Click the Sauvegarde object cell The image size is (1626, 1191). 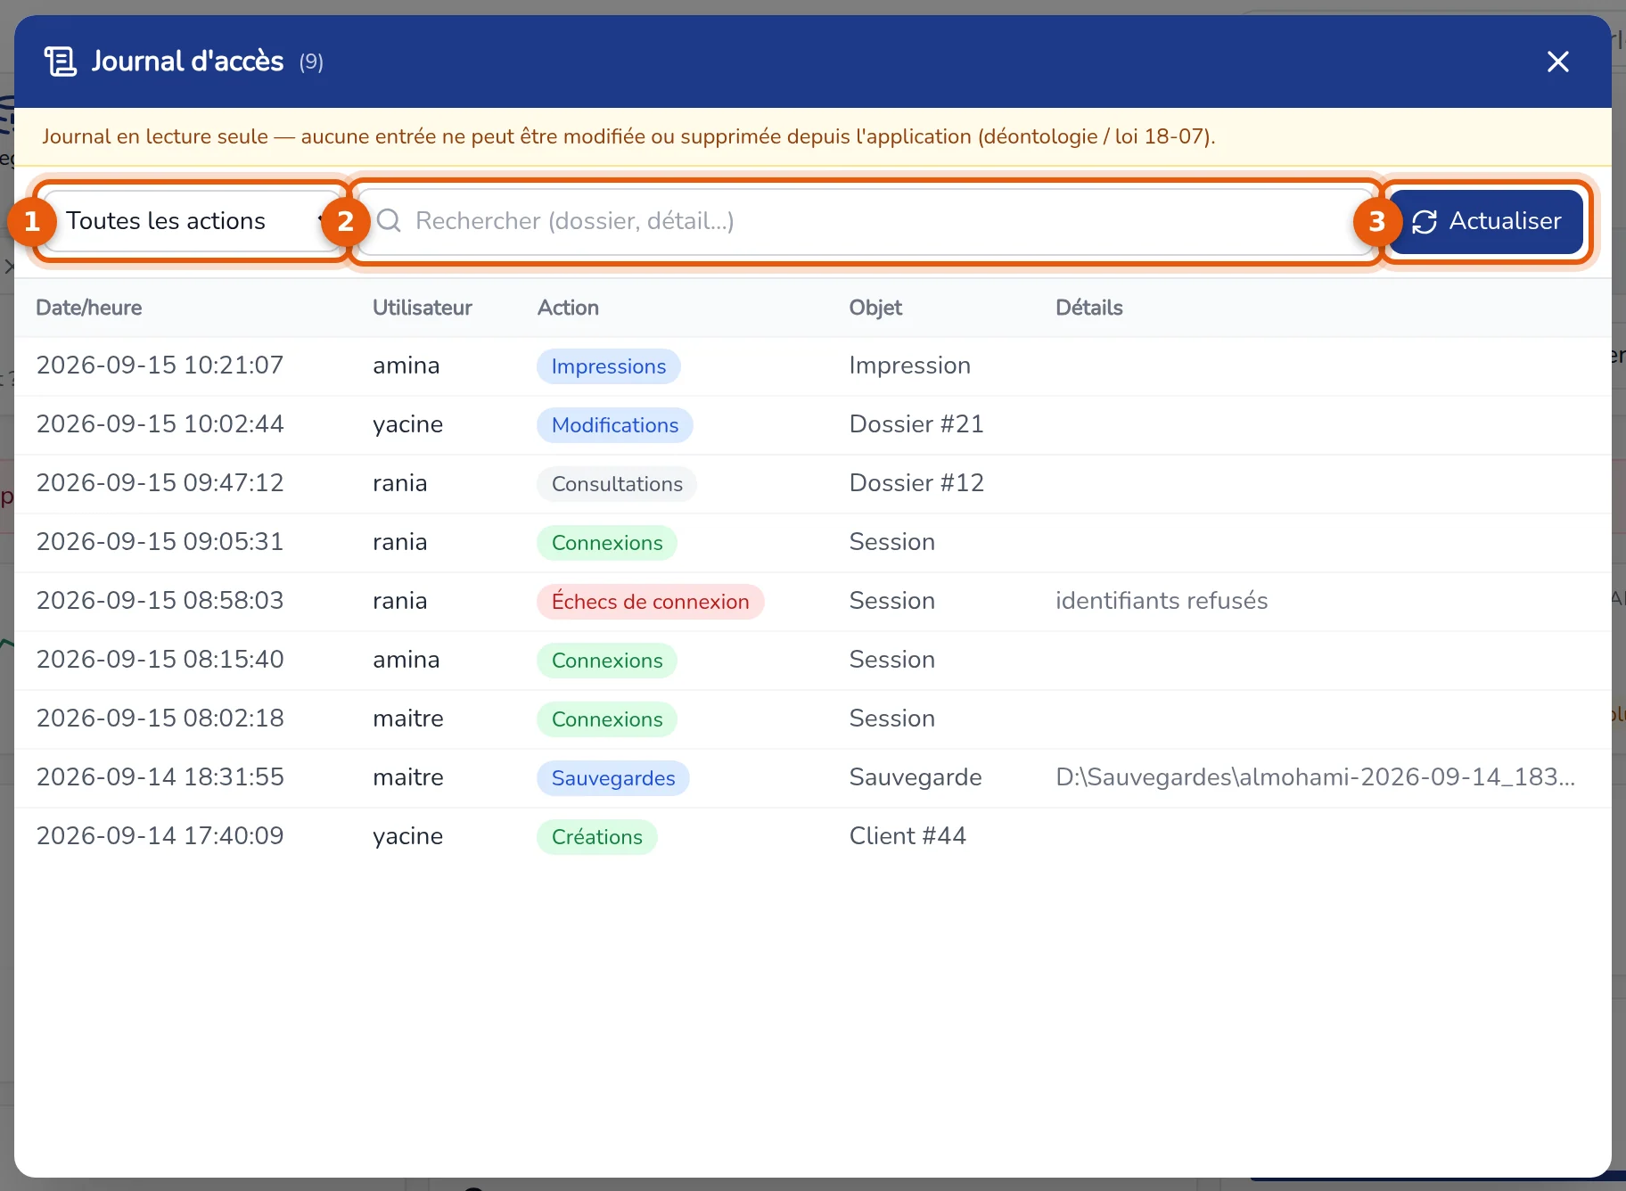916,777
